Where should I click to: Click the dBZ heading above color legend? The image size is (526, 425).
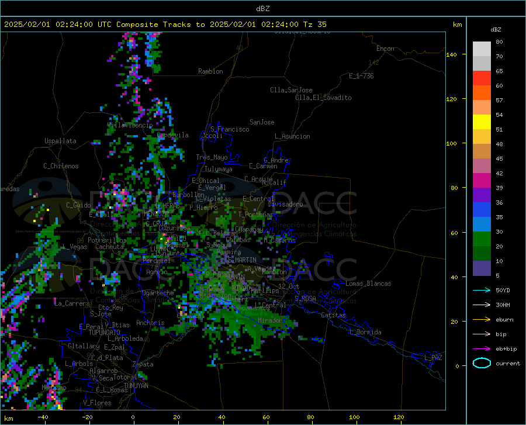pos(496,29)
